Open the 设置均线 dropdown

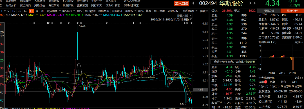point(184,15)
